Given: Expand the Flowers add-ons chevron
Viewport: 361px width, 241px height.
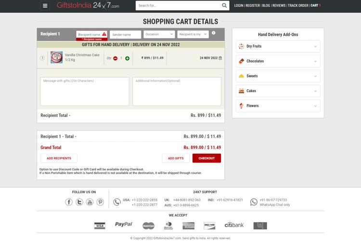Looking at the screenshot, I should pyautogui.click(x=315, y=106).
